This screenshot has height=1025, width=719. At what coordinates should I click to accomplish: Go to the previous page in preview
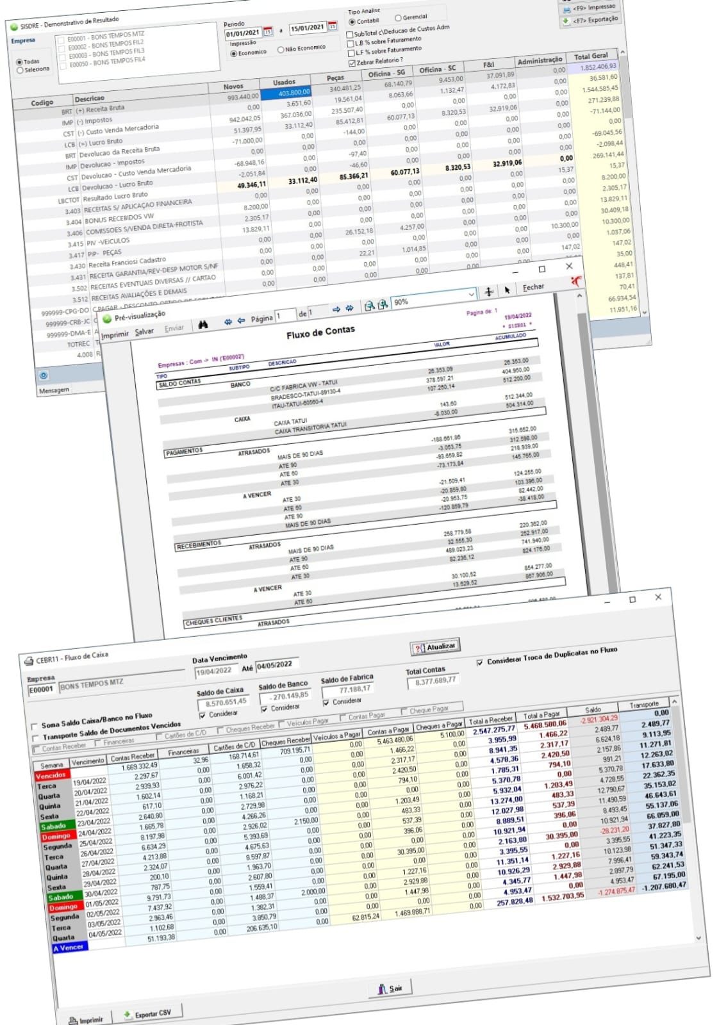pyautogui.click(x=241, y=320)
